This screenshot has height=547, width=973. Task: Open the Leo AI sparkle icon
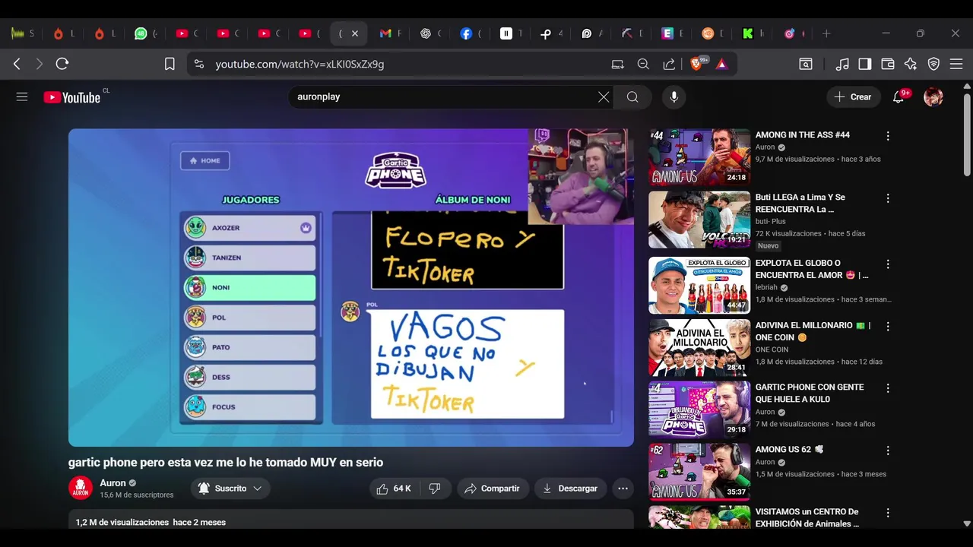(x=911, y=65)
